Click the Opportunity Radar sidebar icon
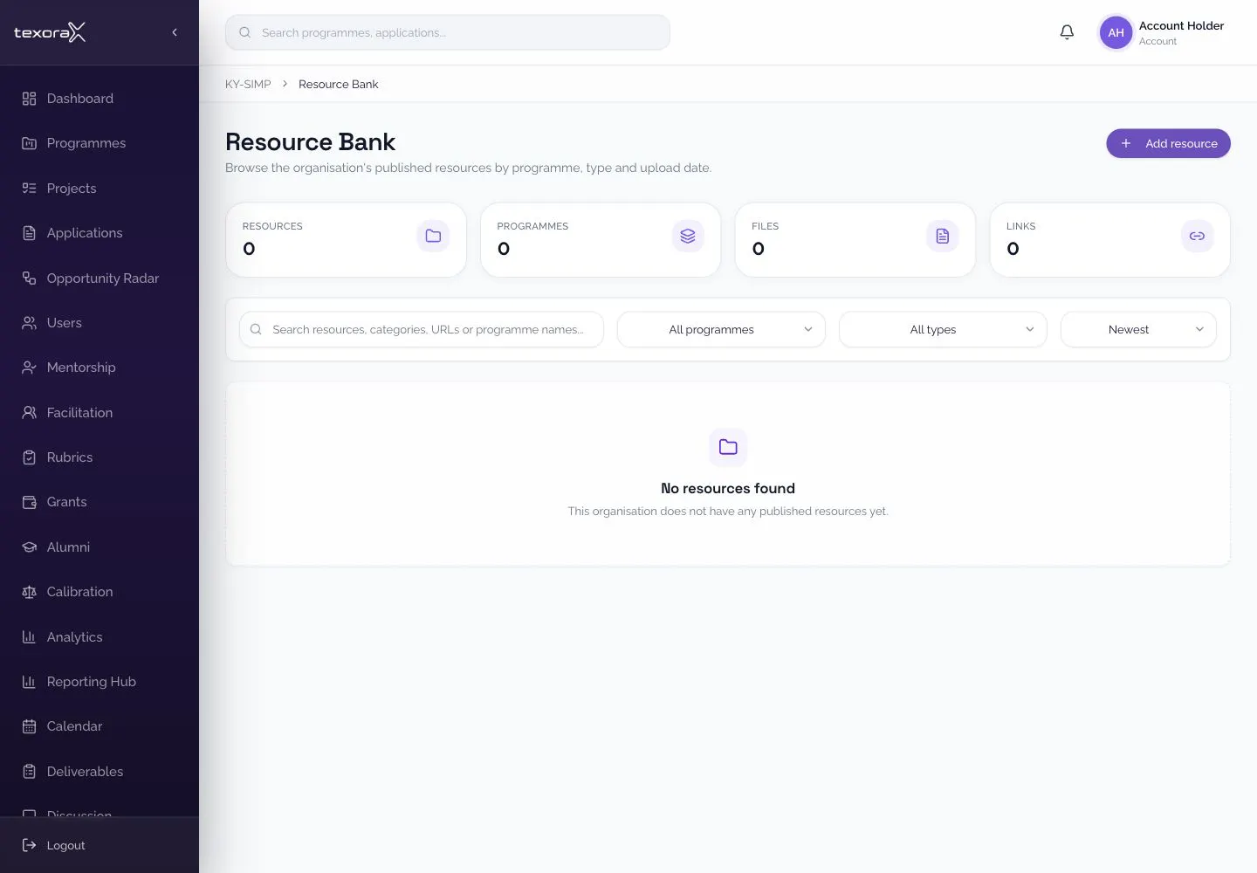 29,278
